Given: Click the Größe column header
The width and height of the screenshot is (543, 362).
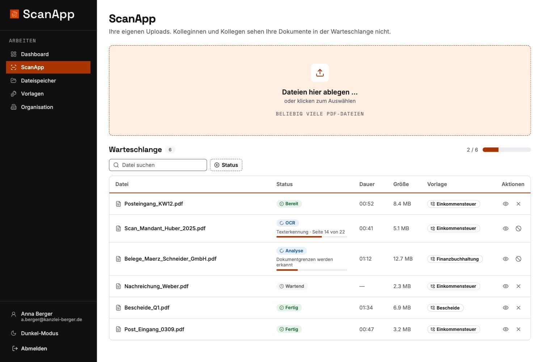Looking at the screenshot, I should pos(401,184).
